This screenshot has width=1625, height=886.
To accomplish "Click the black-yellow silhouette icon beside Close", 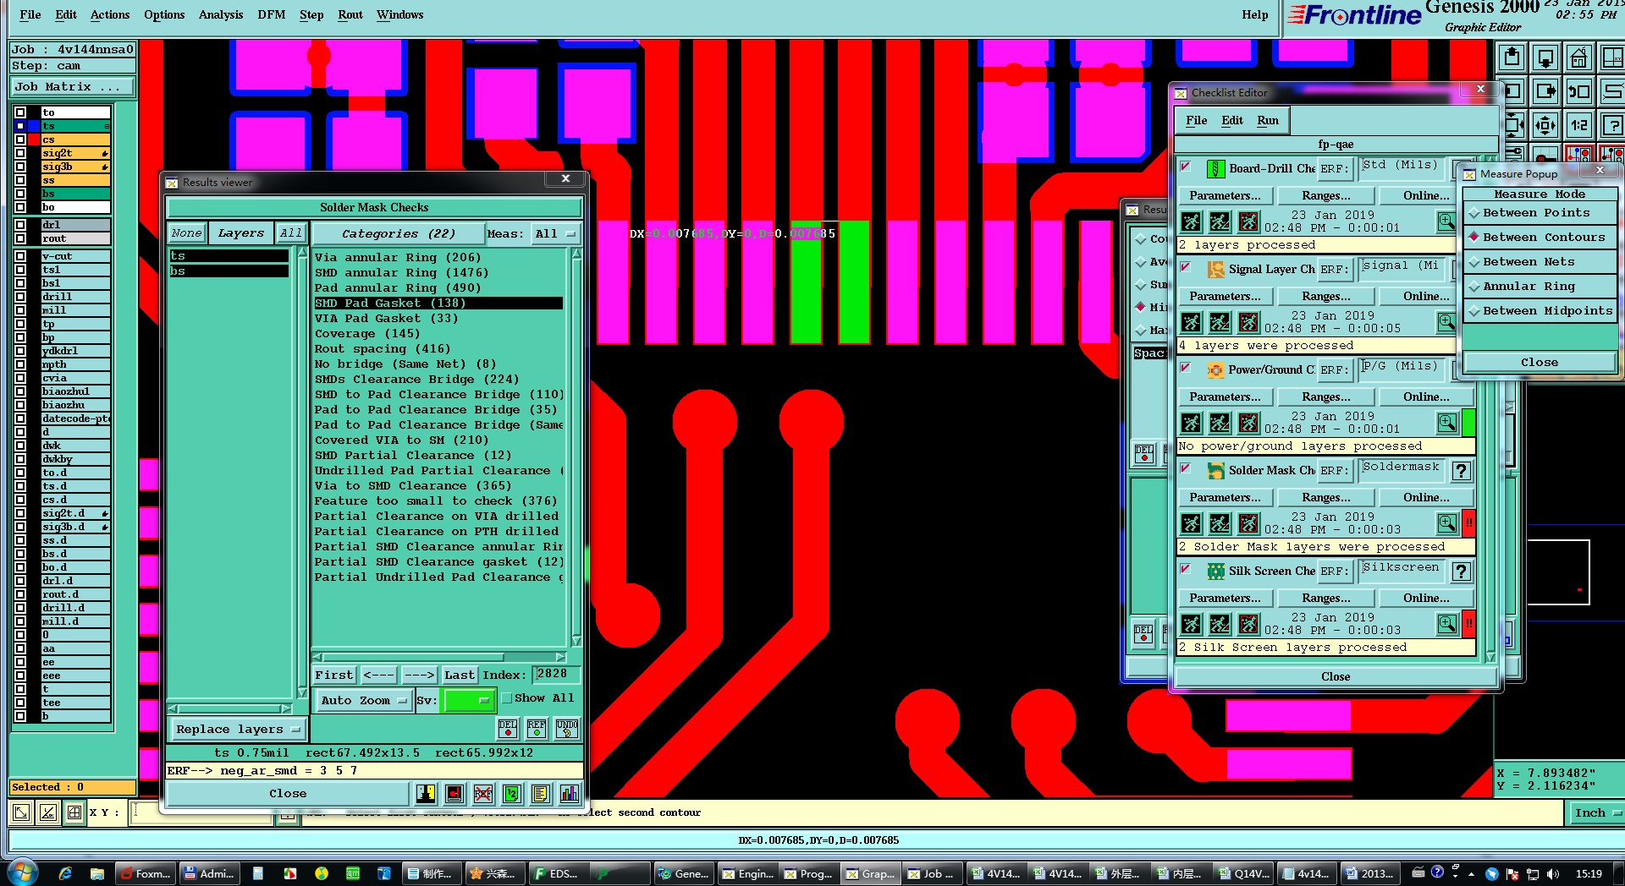I will coord(426,793).
